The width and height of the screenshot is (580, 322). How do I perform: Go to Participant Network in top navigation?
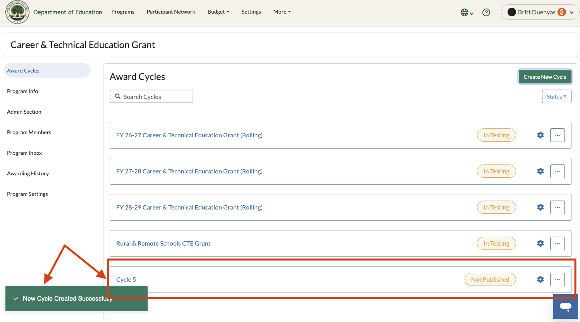tap(171, 12)
